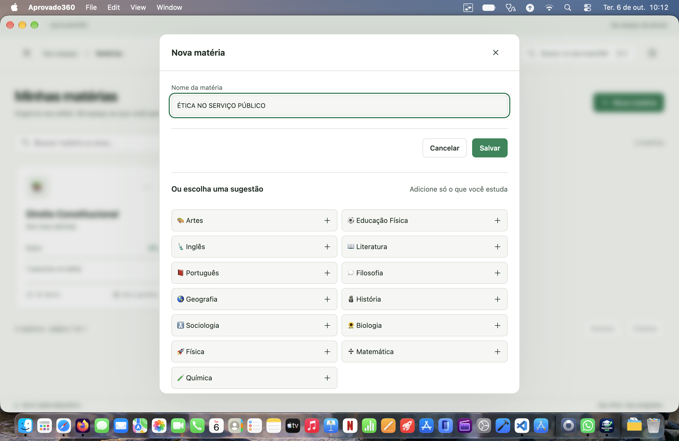Open the Edit menu
Viewport: 679px width, 441px height.
pos(113,7)
